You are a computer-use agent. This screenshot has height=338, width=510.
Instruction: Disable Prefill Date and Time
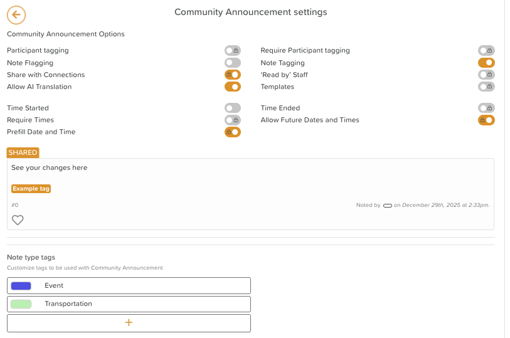point(233,132)
